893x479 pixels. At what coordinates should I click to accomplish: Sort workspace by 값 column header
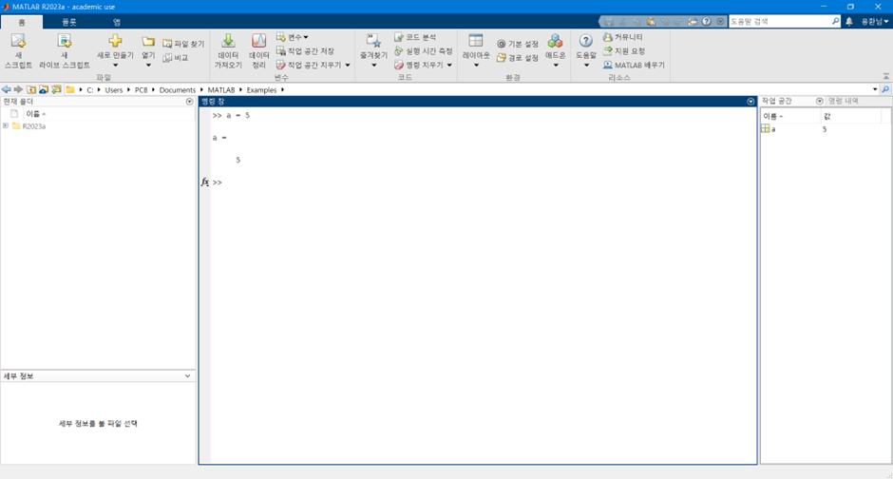click(x=851, y=116)
